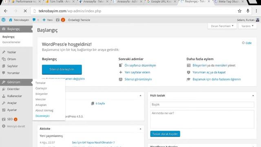This screenshot has height=147, width=261.
Task: Open Bileşenleri link in Daha fazla eylem
Action: click(199, 65)
